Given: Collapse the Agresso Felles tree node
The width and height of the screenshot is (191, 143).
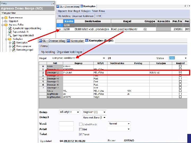Looking at the screenshot, I should (x=2, y=25).
